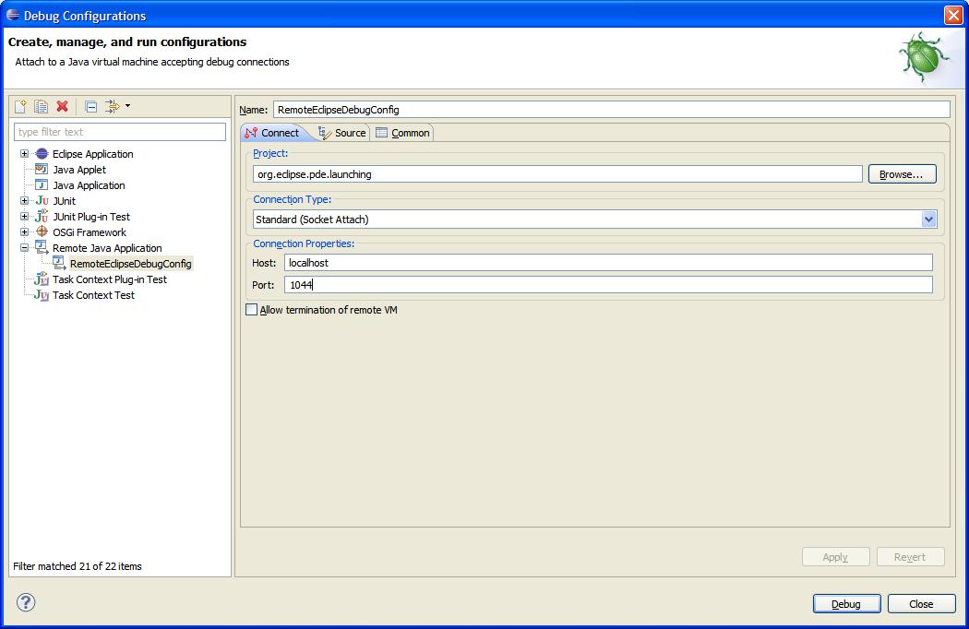The height and width of the screenshot is (629, 969).
Task: Click the JUnit Plug-in Test icon
Action: tap(42, 216)
